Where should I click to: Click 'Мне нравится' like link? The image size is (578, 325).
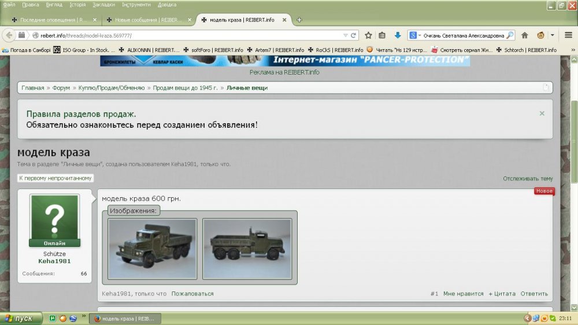464,294
